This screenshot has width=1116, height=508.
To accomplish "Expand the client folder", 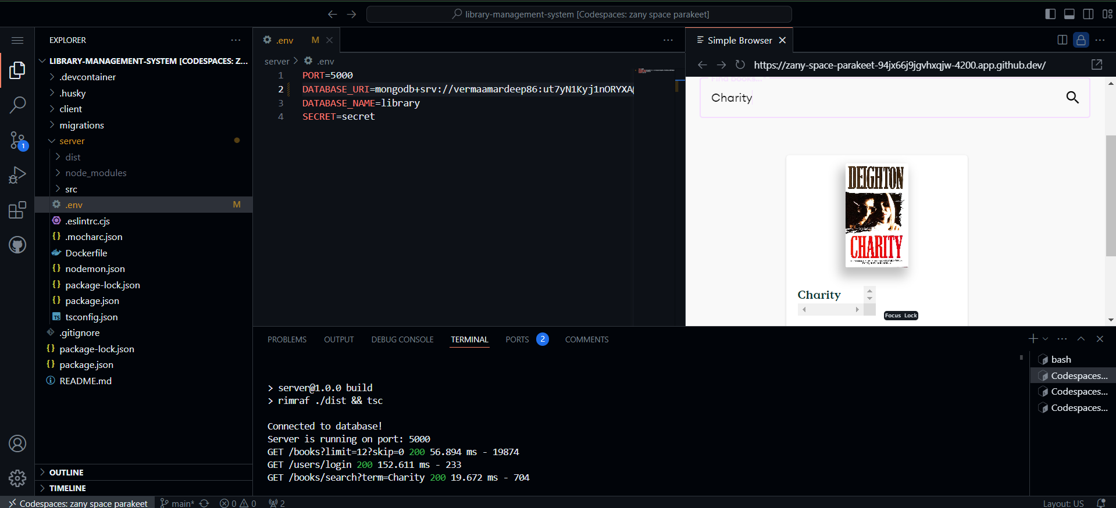I will point(70,109).
